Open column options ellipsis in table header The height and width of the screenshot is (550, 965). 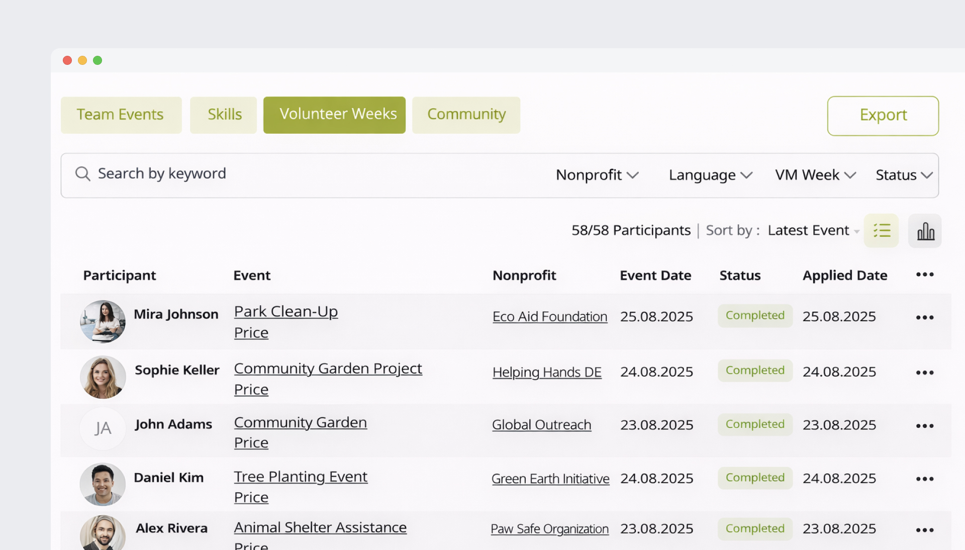point(924,274)
